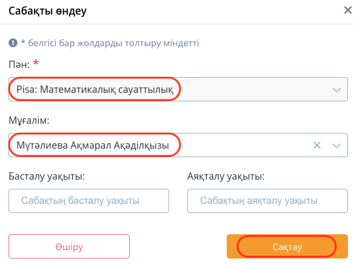Expand the Пән dropdown chevron
The image size is (354, 264).
[336, 90]
